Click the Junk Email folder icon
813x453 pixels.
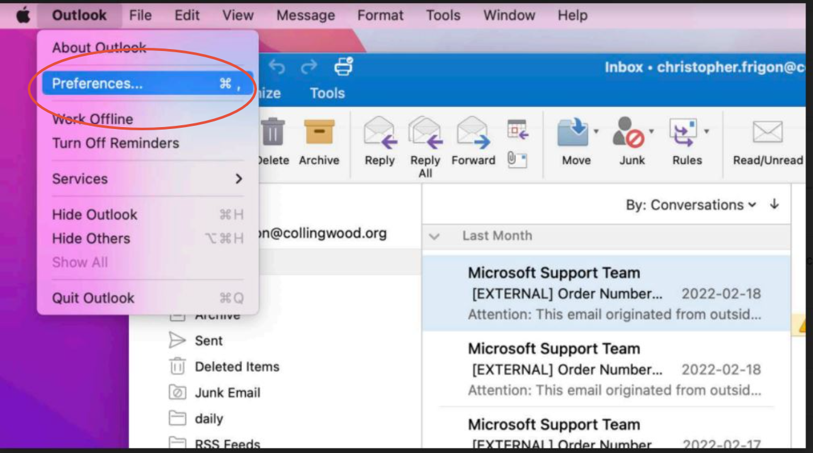pos(178,393)
